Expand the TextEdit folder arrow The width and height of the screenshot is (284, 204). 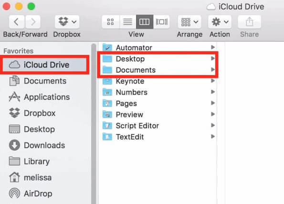[x=213, y=136]
